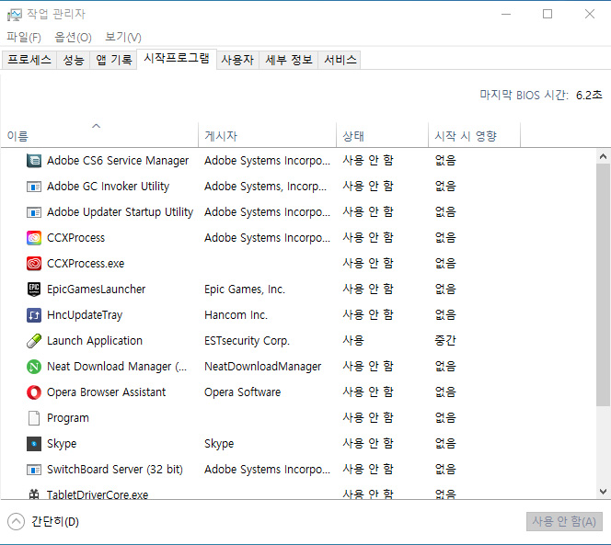Click the Task Manager title bar icon
Image resolution: width=611 pixels, height=545 pixels.
click(x=15, y=15)
